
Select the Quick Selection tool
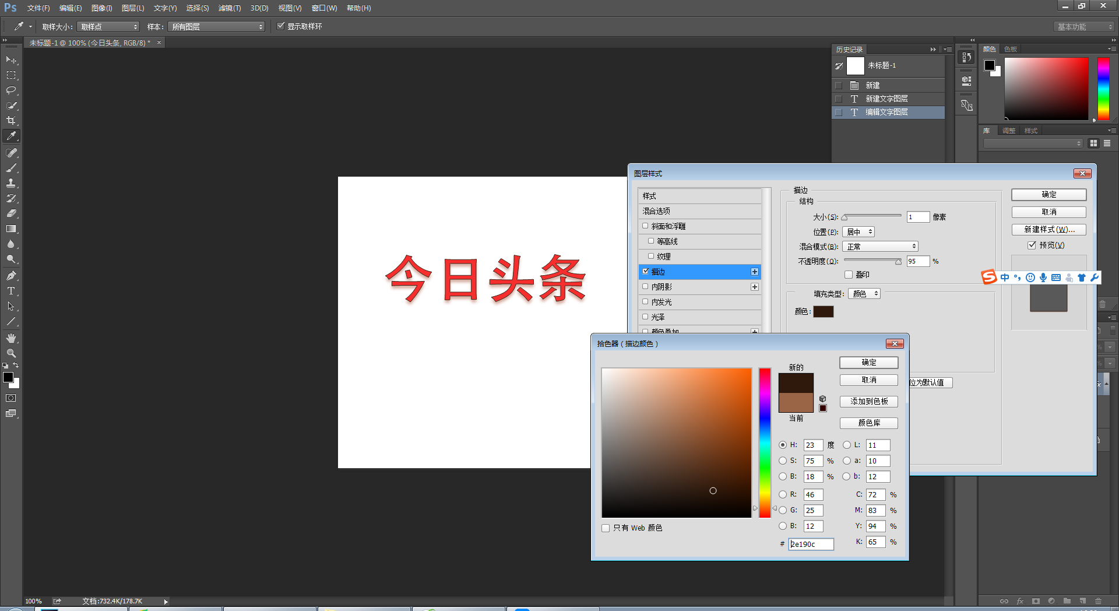(x=11, y=106)
